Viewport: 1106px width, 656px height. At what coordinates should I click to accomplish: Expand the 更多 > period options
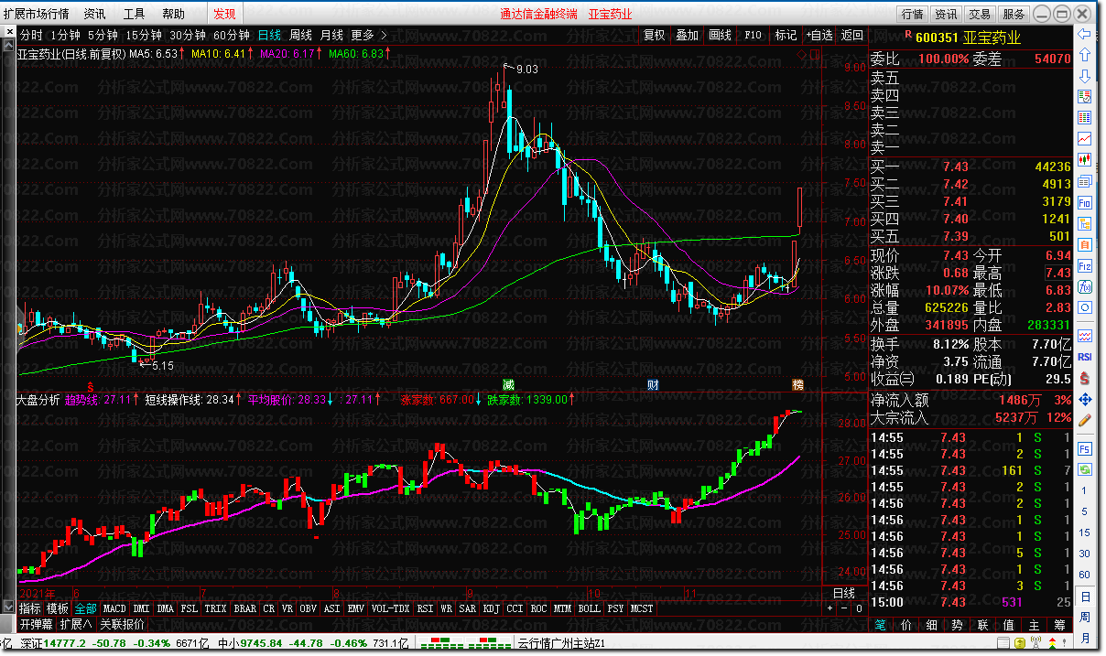point(369,35)
